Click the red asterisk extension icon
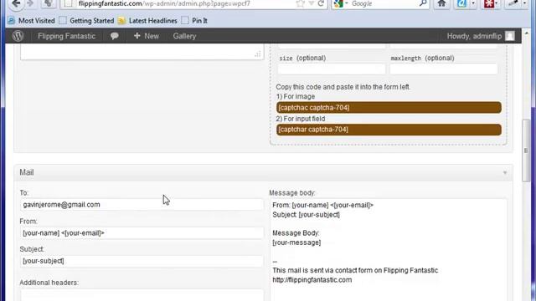The height and width of the screenshot is (301, 536). (489, 3)
